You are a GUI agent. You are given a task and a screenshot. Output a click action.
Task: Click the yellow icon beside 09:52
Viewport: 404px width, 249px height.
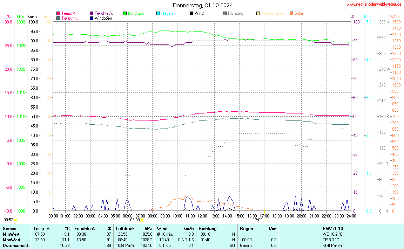point(16,220)
